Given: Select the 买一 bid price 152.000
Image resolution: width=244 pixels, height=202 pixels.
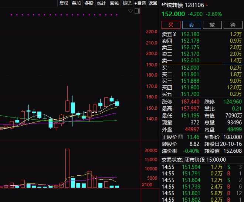Looking at the screenshot, I should pyautogui.click(x=190, y=68).
